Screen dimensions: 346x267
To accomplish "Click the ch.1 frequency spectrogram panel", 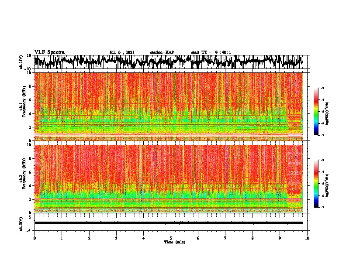I will click(168, 106).
